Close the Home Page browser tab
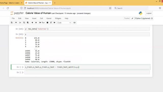Viewport: 163px width, 92px height. coord(22,3)
